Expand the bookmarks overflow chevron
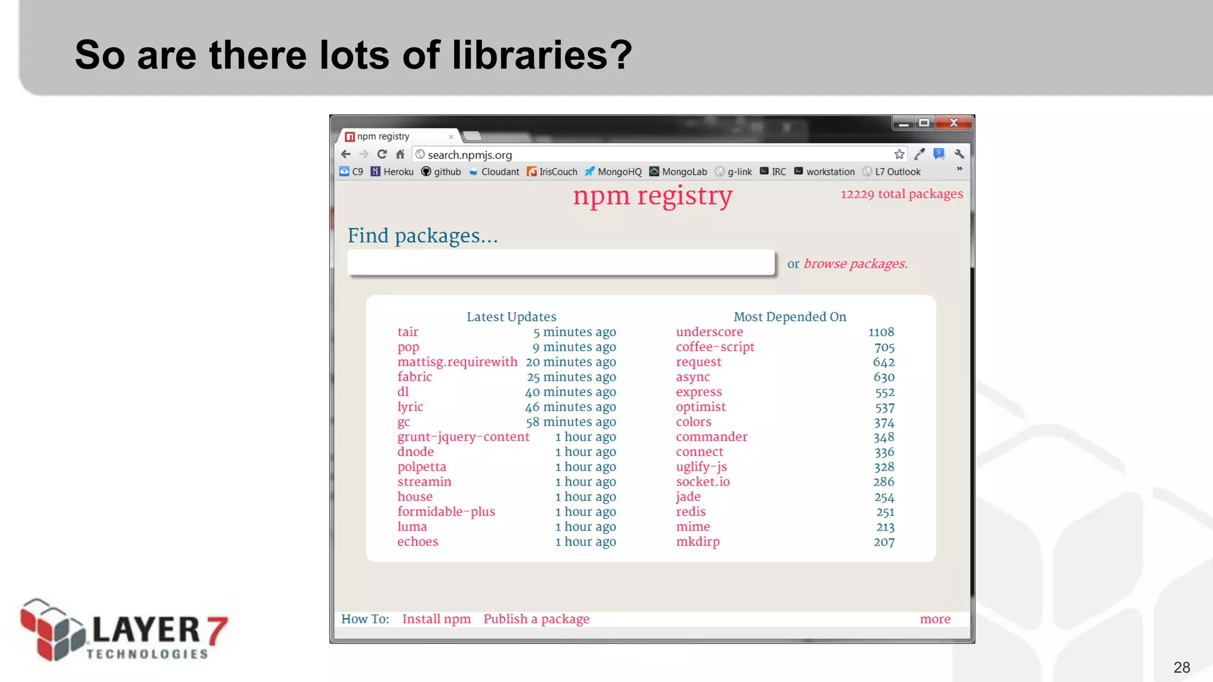The height and width of the screenshot is (682, 1213). point(960,169)
